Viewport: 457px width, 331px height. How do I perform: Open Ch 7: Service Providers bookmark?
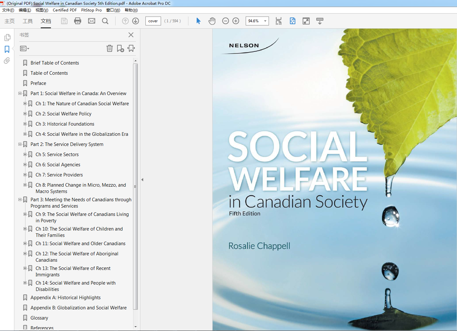click(59, 175)
